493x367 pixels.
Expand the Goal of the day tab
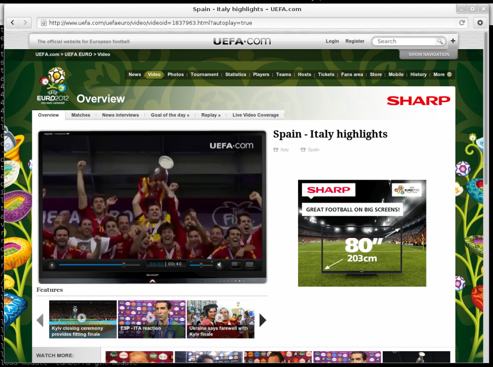[x=170, y=115]
